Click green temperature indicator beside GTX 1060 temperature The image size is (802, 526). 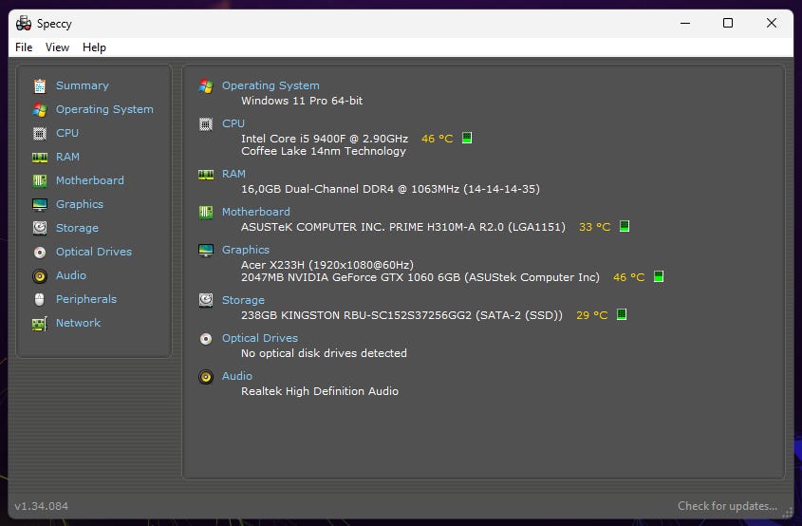(x=659, y=277)
